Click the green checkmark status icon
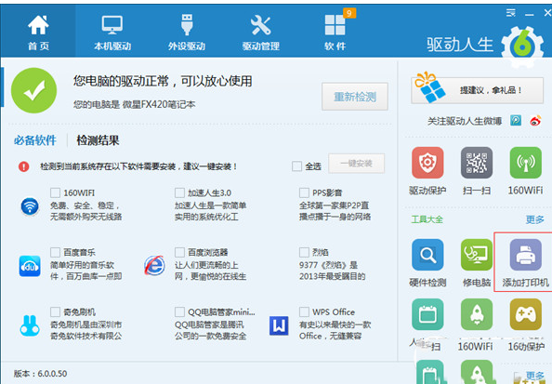This screenshot has height=384, width=552. pyautogui.click(x=33, y=90)
